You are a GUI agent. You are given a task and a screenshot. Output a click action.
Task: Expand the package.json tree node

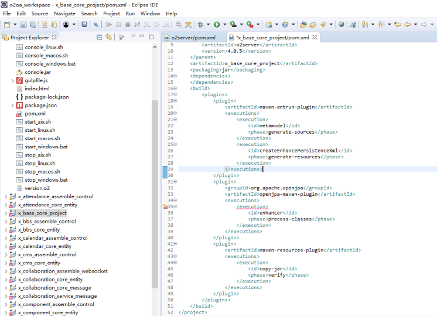[x=12, y=106]
